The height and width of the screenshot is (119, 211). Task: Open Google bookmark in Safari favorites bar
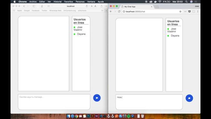[x=27, y=11]
